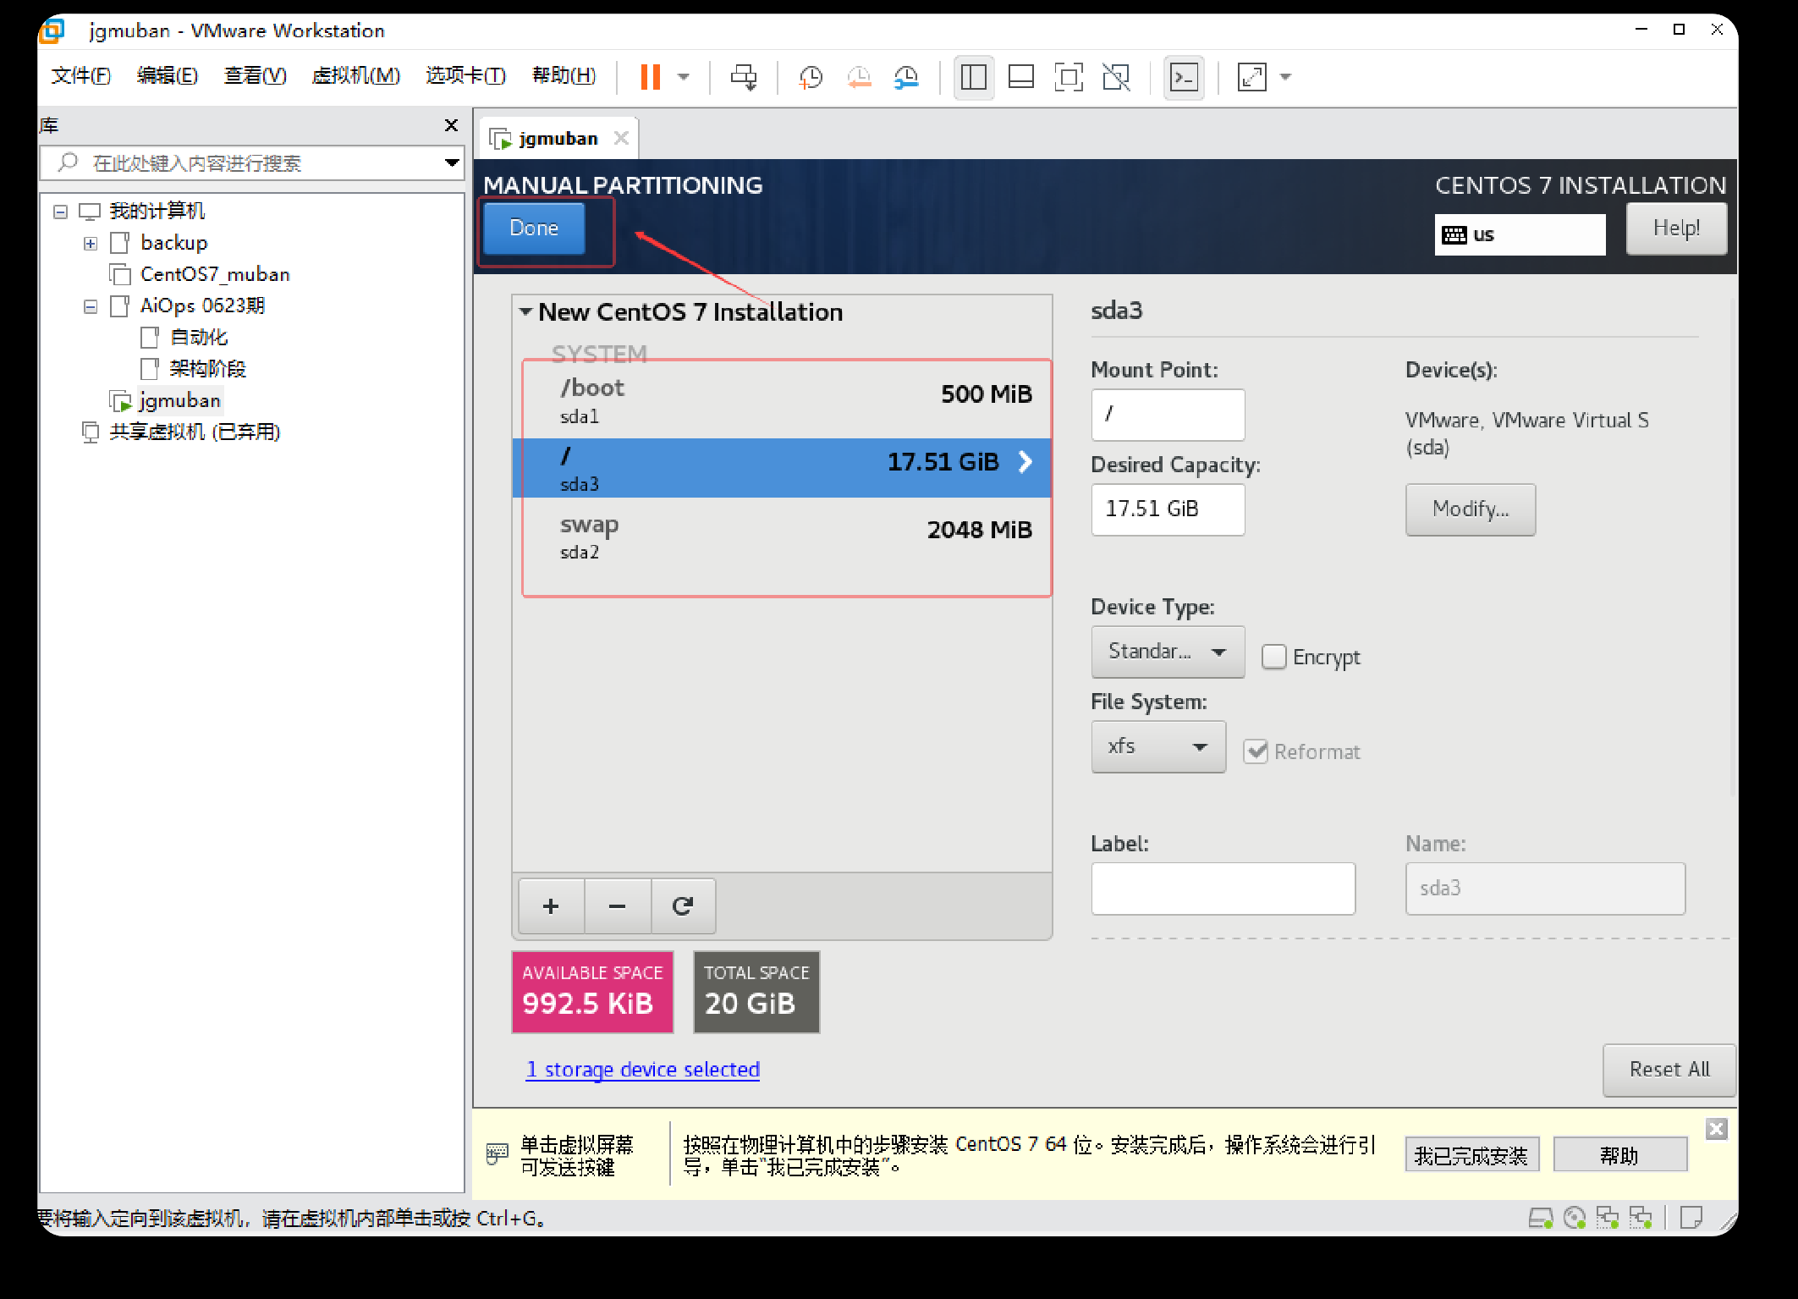Click the stretch guest display icon

point(1251,77)
